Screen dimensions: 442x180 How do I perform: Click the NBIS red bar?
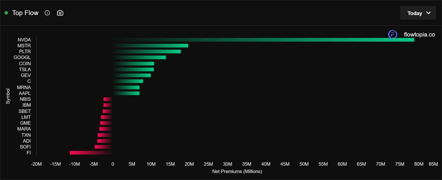(108, 99)
